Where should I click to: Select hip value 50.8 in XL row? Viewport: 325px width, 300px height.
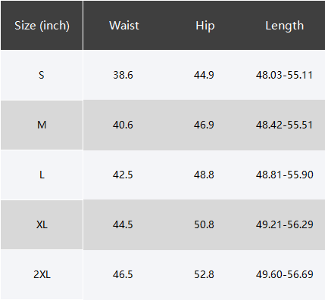click(x=204, y=224)
